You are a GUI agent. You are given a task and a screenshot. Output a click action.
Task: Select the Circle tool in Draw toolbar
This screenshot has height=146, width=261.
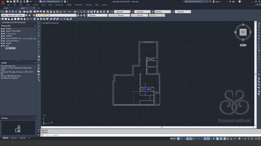pos(39,41)
